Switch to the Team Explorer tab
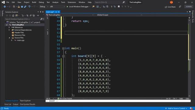This screenshot has height=110, width=195. pos(25,101)
